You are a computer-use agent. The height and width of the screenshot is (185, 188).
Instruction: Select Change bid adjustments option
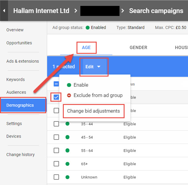93,111
